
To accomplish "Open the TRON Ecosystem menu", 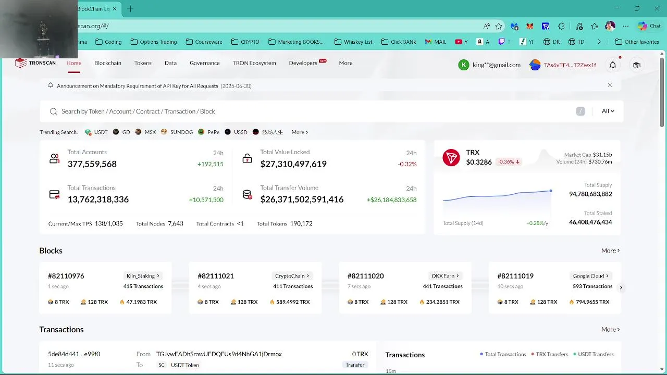I will pos(254,63).
